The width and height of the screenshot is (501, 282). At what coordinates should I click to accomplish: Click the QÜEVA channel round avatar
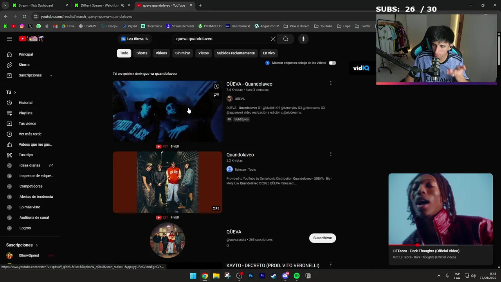(168, 240)
